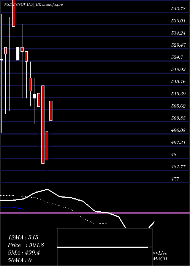The image size is (190, 266).
Task: Select the 500.85 price axis label
Action: (x=178, y=118)
